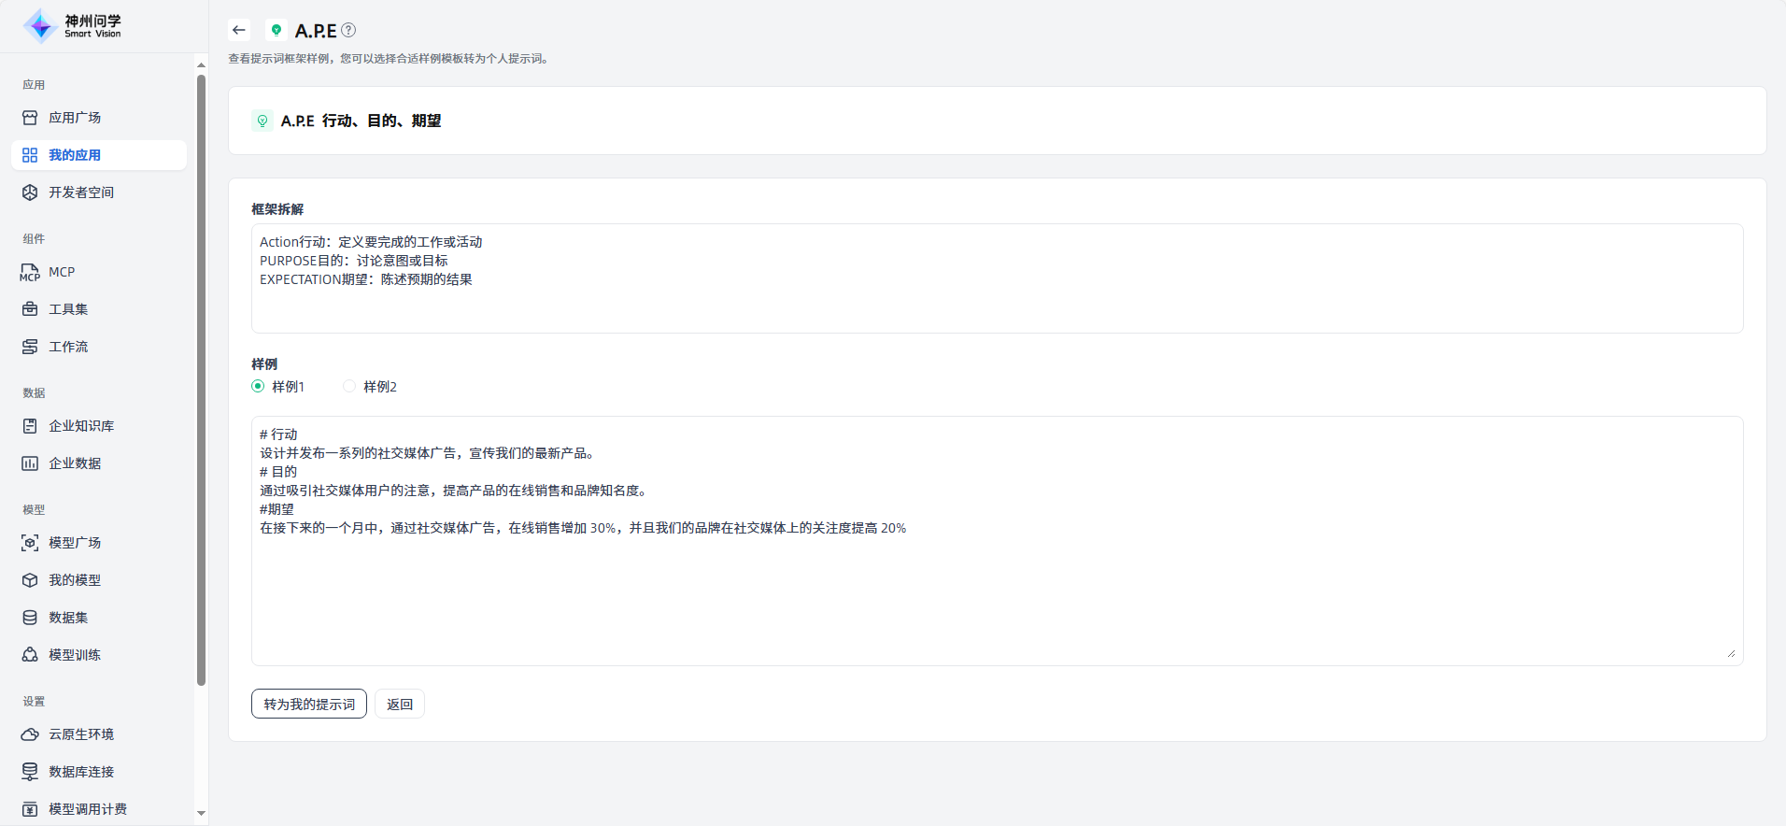Select the 样例2 radio button

pyautogui.click(x=349, y=386)
